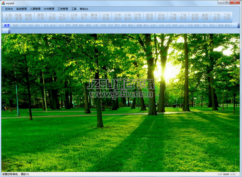Click the 计件提交 toolbar button
The image size is (242, 177).
click(138, 17)
